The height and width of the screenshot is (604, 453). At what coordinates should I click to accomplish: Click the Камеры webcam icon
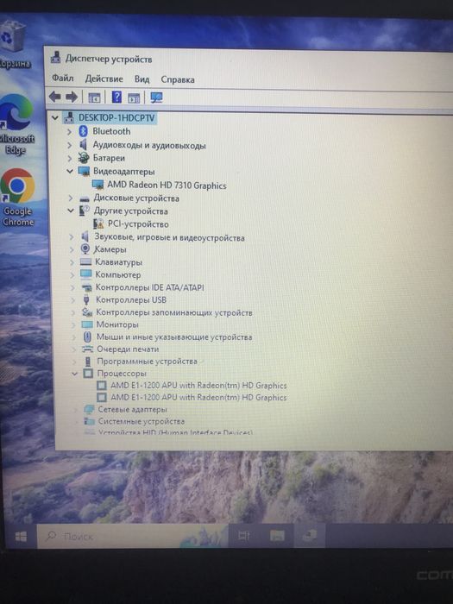coord(85,249)
